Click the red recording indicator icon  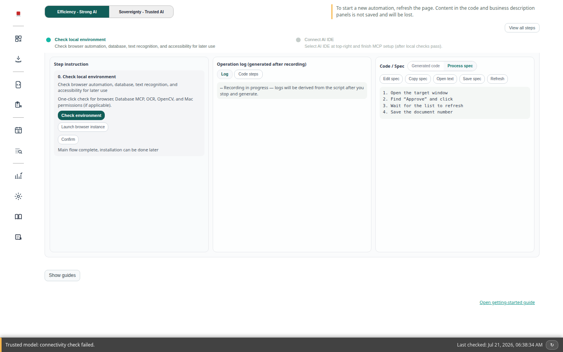coord(18,14)
